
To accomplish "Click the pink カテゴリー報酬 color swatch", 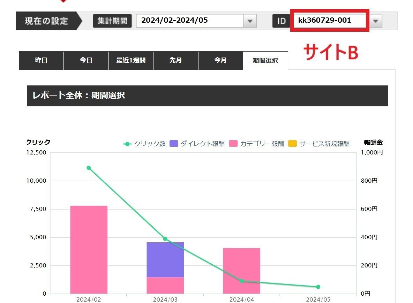I will coord(233,143).
